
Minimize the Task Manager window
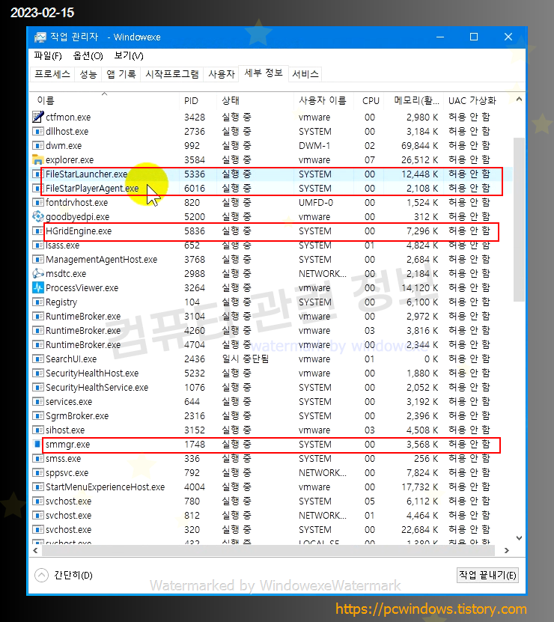tap(440, 37)
